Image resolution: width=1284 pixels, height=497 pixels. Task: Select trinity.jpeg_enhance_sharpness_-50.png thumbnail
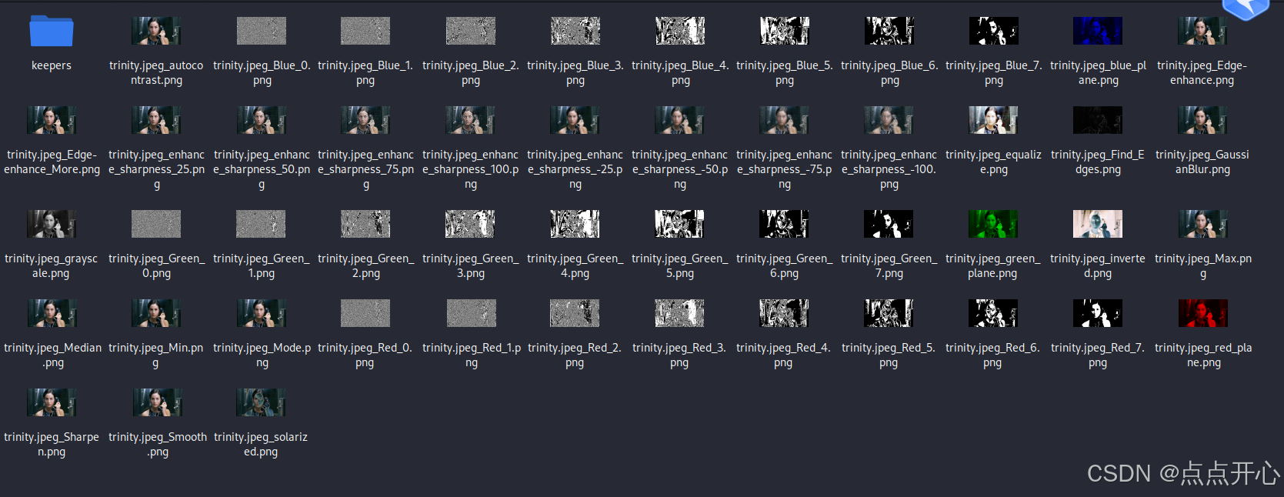[680, 120]
